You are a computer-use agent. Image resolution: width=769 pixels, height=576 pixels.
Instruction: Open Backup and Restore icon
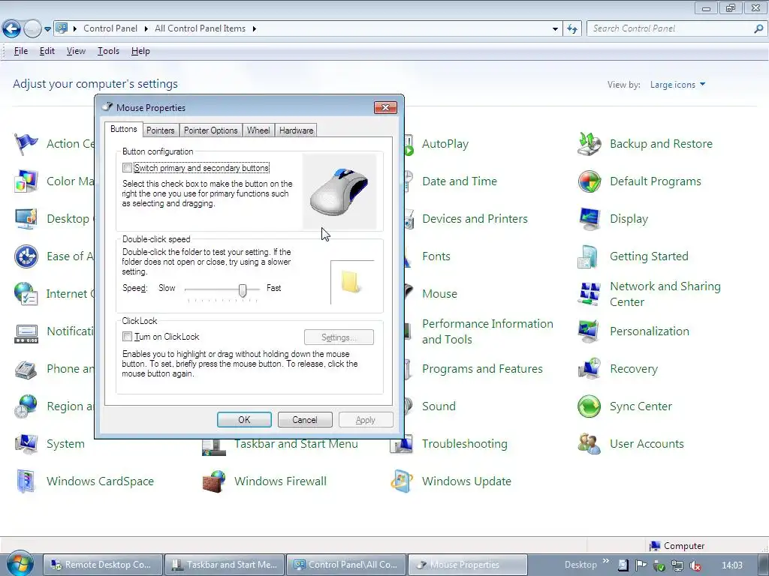tap(589, 144)
